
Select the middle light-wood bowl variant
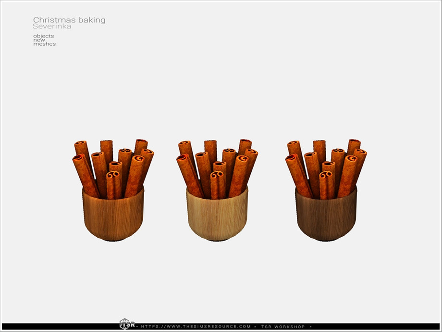pos(217,217)
